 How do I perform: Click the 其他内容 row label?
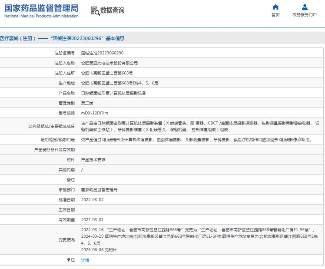pos(66,170)
